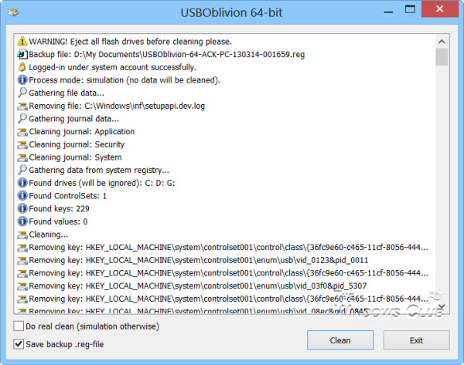Click the Clean button

click(x=340, y=340)
